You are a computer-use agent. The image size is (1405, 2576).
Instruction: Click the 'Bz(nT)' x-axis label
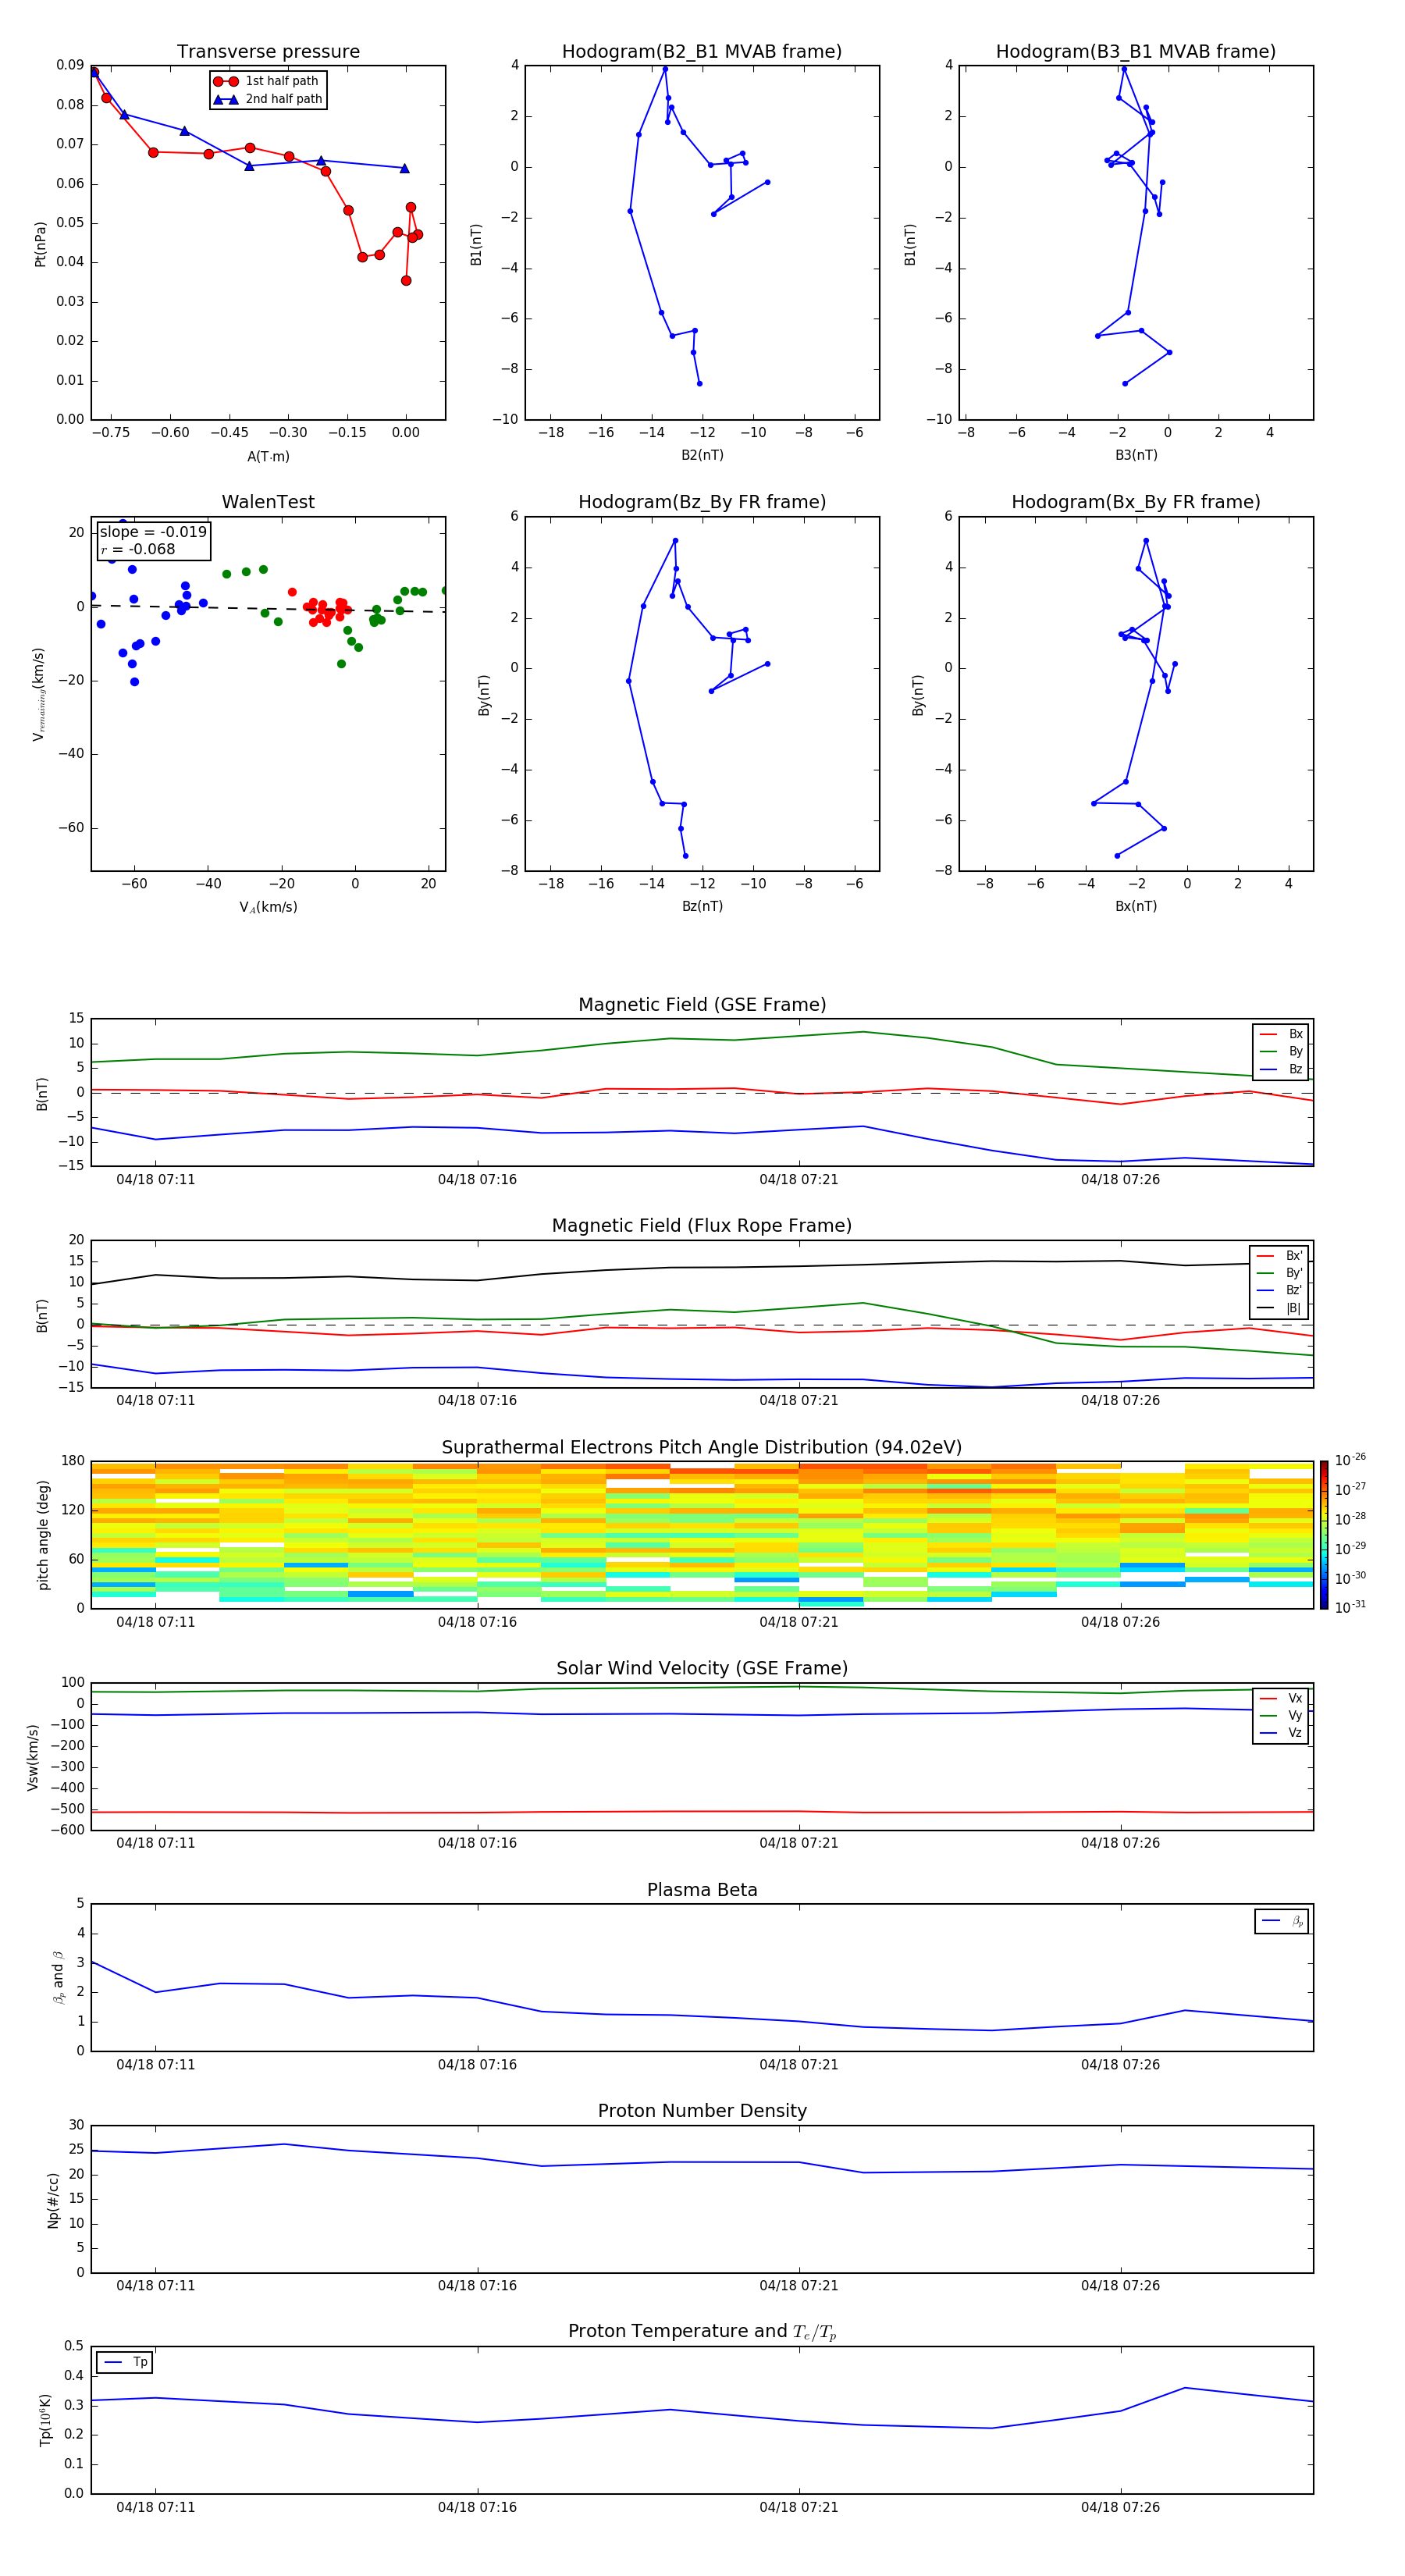pyautogui.click(x=702, y=906)
